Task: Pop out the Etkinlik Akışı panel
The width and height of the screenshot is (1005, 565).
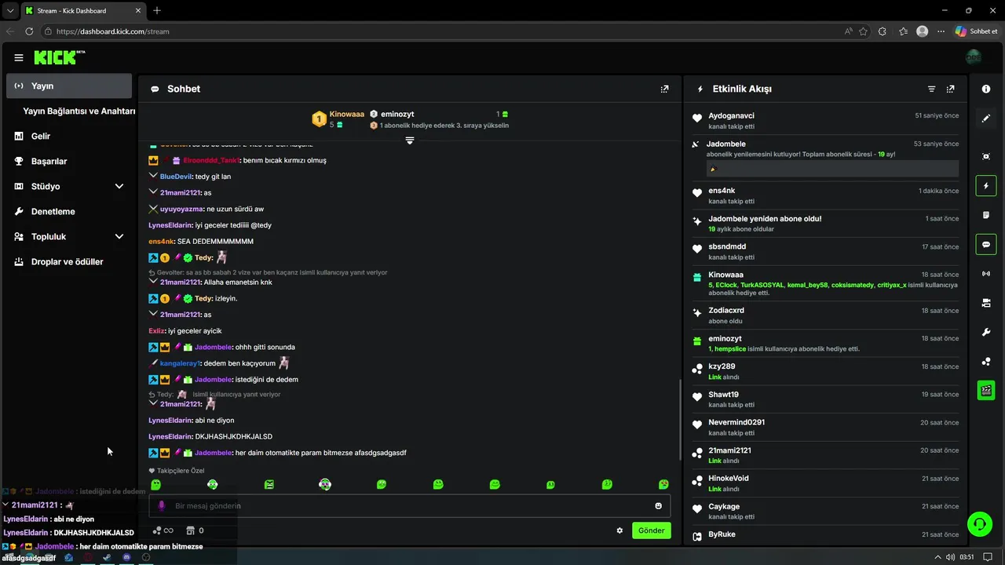Action: pyautogui.click(x=951, y=89)
